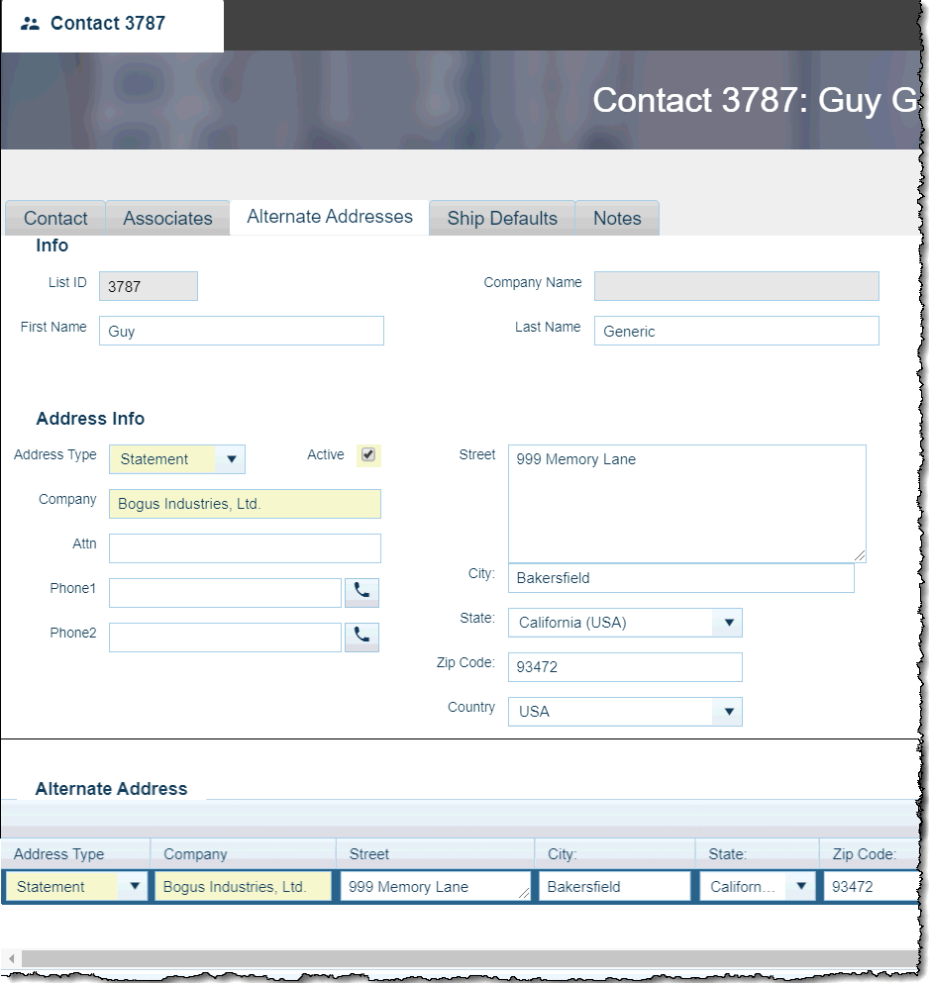The height and width of the screenshot is (983, 929).
Task: Click the Company field with Bogus Industries
Action: pyautogui.click(x=245, y=504)
